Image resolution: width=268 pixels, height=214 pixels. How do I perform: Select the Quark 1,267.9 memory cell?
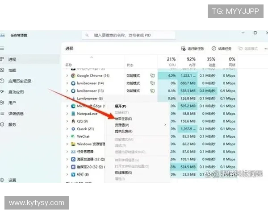tap(188, 129)
